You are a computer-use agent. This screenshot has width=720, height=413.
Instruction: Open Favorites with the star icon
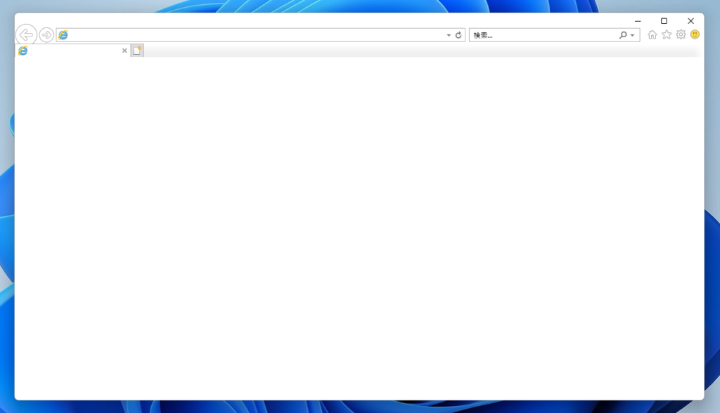[667, 35]
